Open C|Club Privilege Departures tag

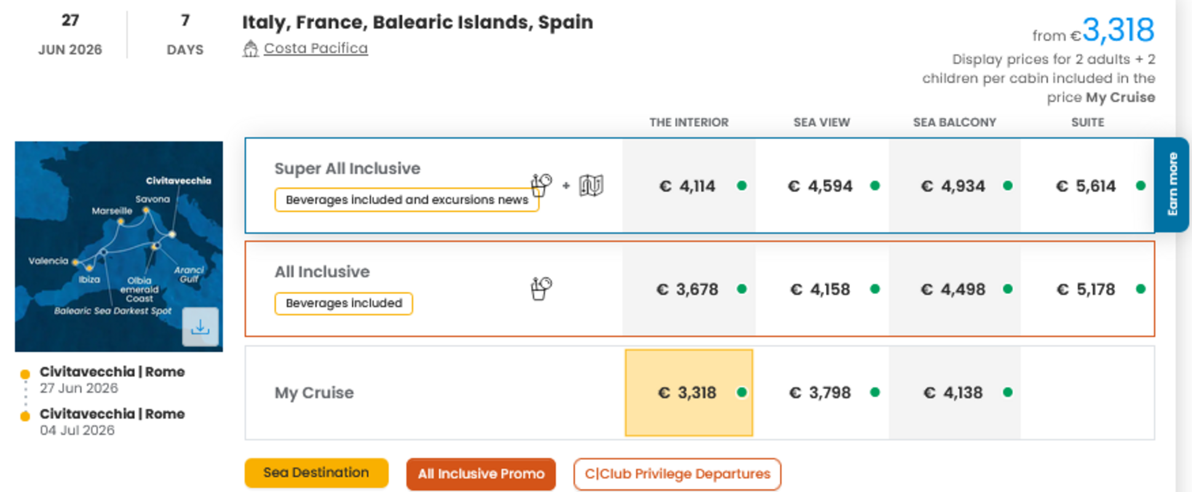point(677,474)
